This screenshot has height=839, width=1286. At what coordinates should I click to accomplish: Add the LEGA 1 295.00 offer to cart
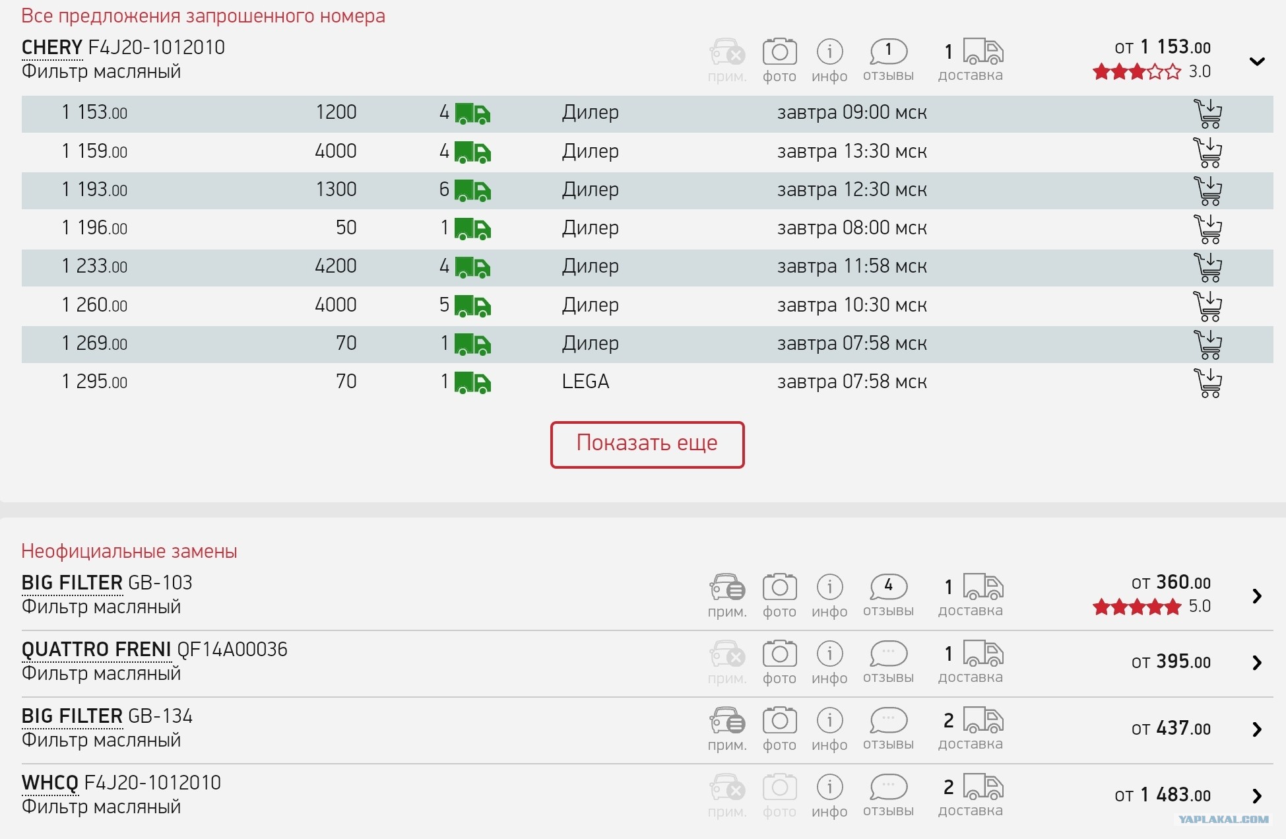1207,383
